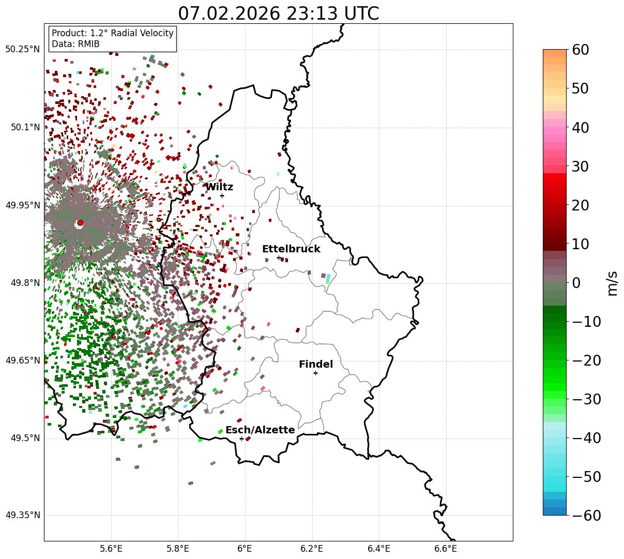
Task: Click the 50.25°N latitude tick label
Action: 22,50
